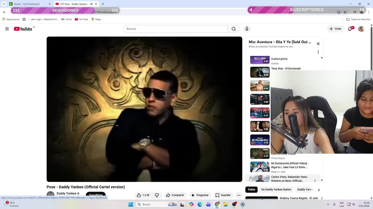The image size is (373, 209).
Task: Open the YouTube bookmark
Action: coord(81,19)
